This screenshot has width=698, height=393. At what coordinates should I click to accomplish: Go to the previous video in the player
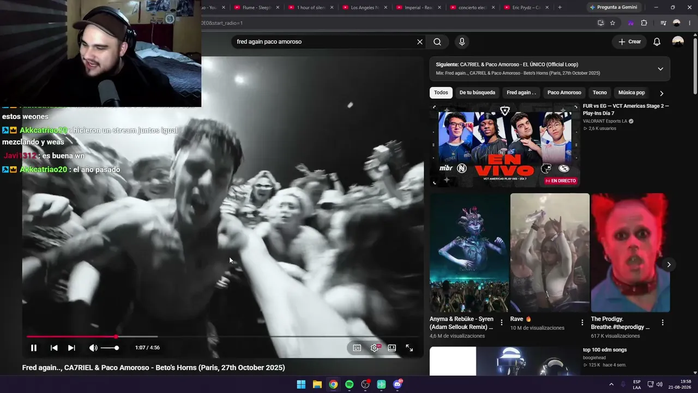pos(54,348)
